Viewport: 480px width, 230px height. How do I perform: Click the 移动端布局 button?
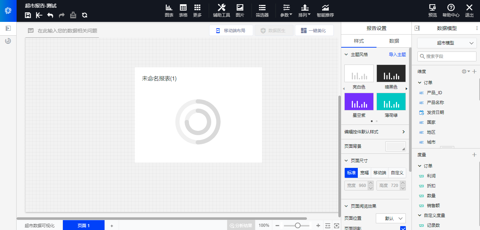[x=231, y=31]
